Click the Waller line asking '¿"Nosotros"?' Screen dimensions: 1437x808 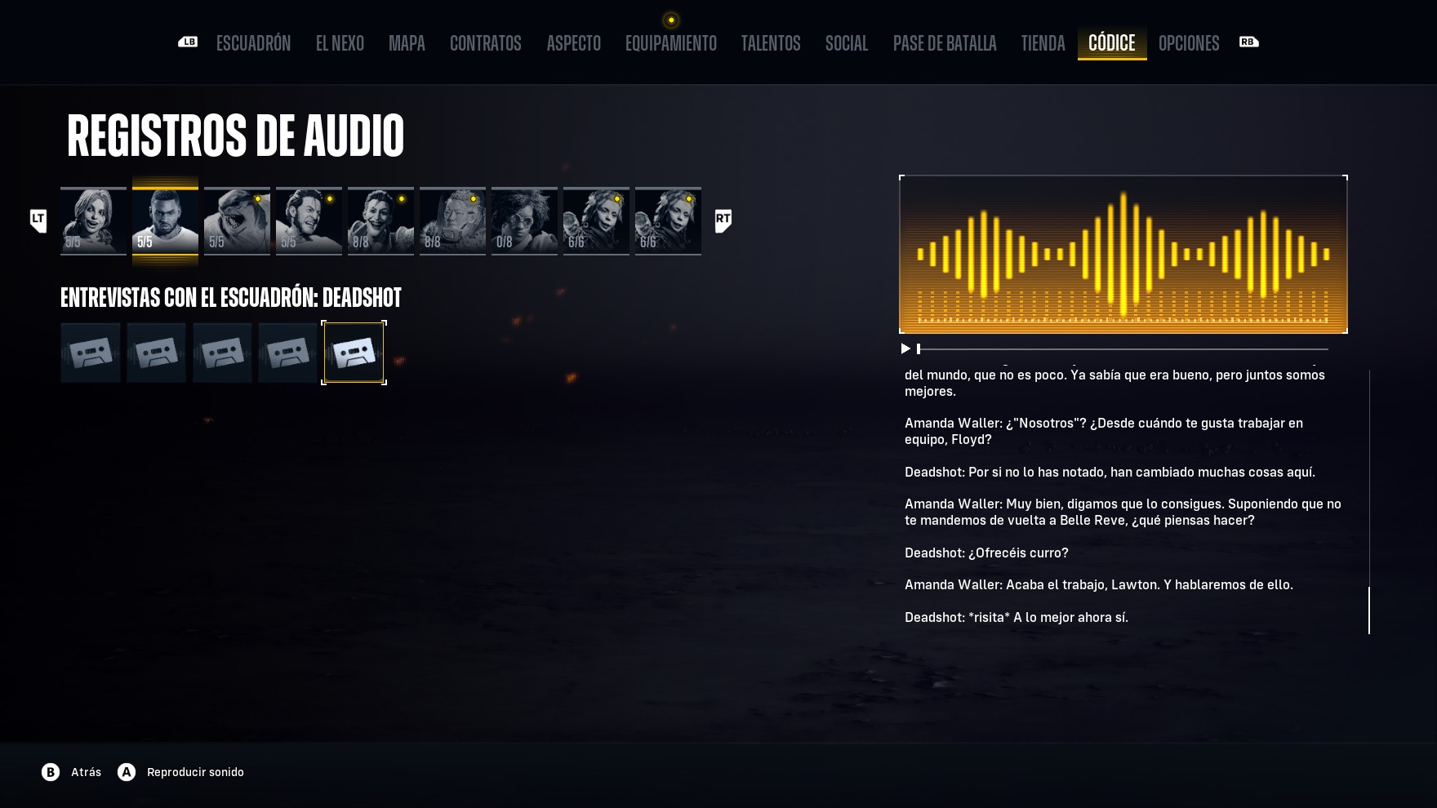[x=1104, y=431]
